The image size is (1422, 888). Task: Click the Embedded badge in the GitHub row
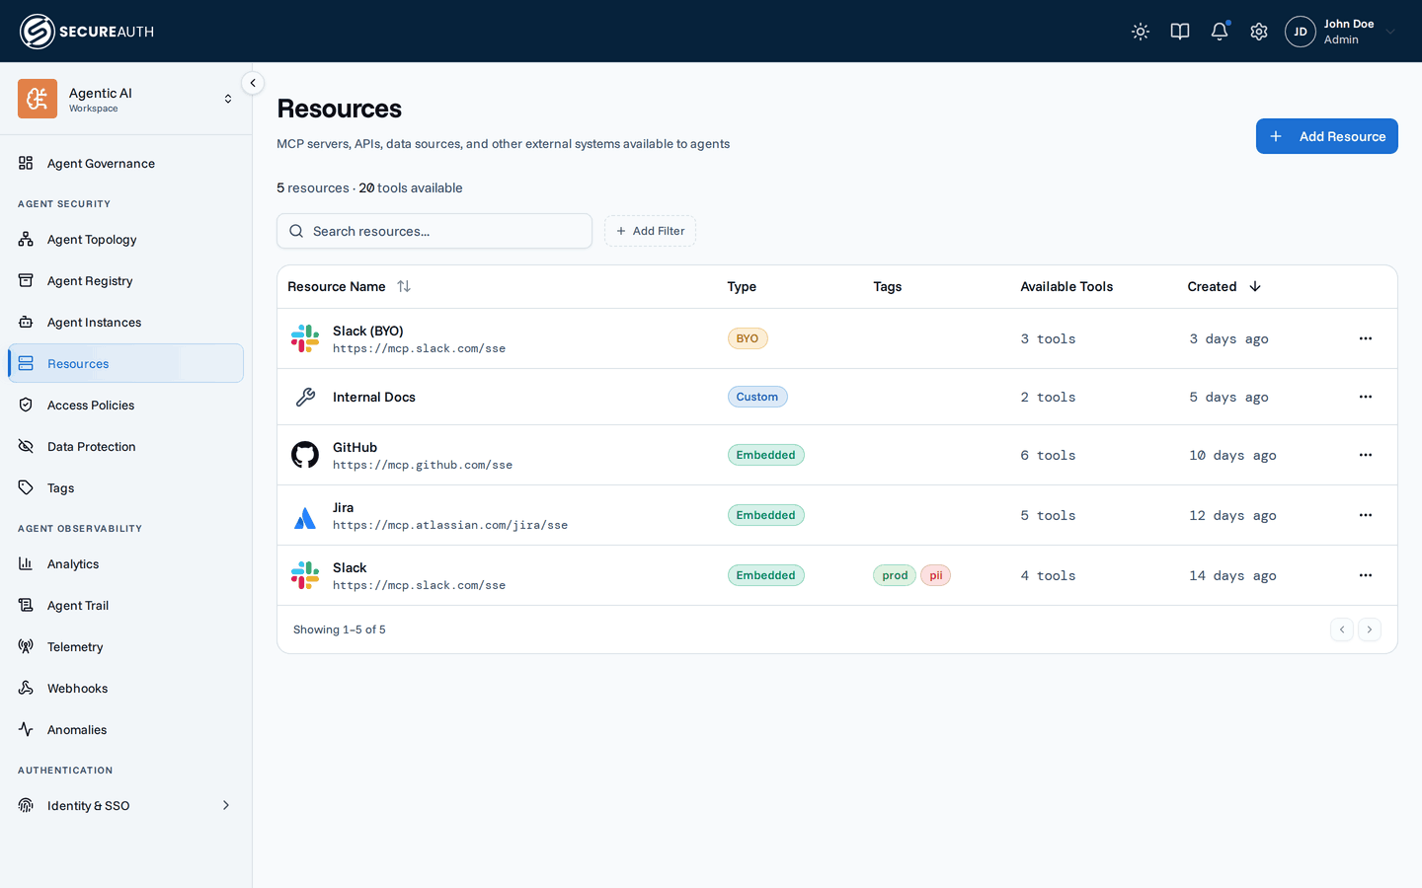[x=765, y=455]
